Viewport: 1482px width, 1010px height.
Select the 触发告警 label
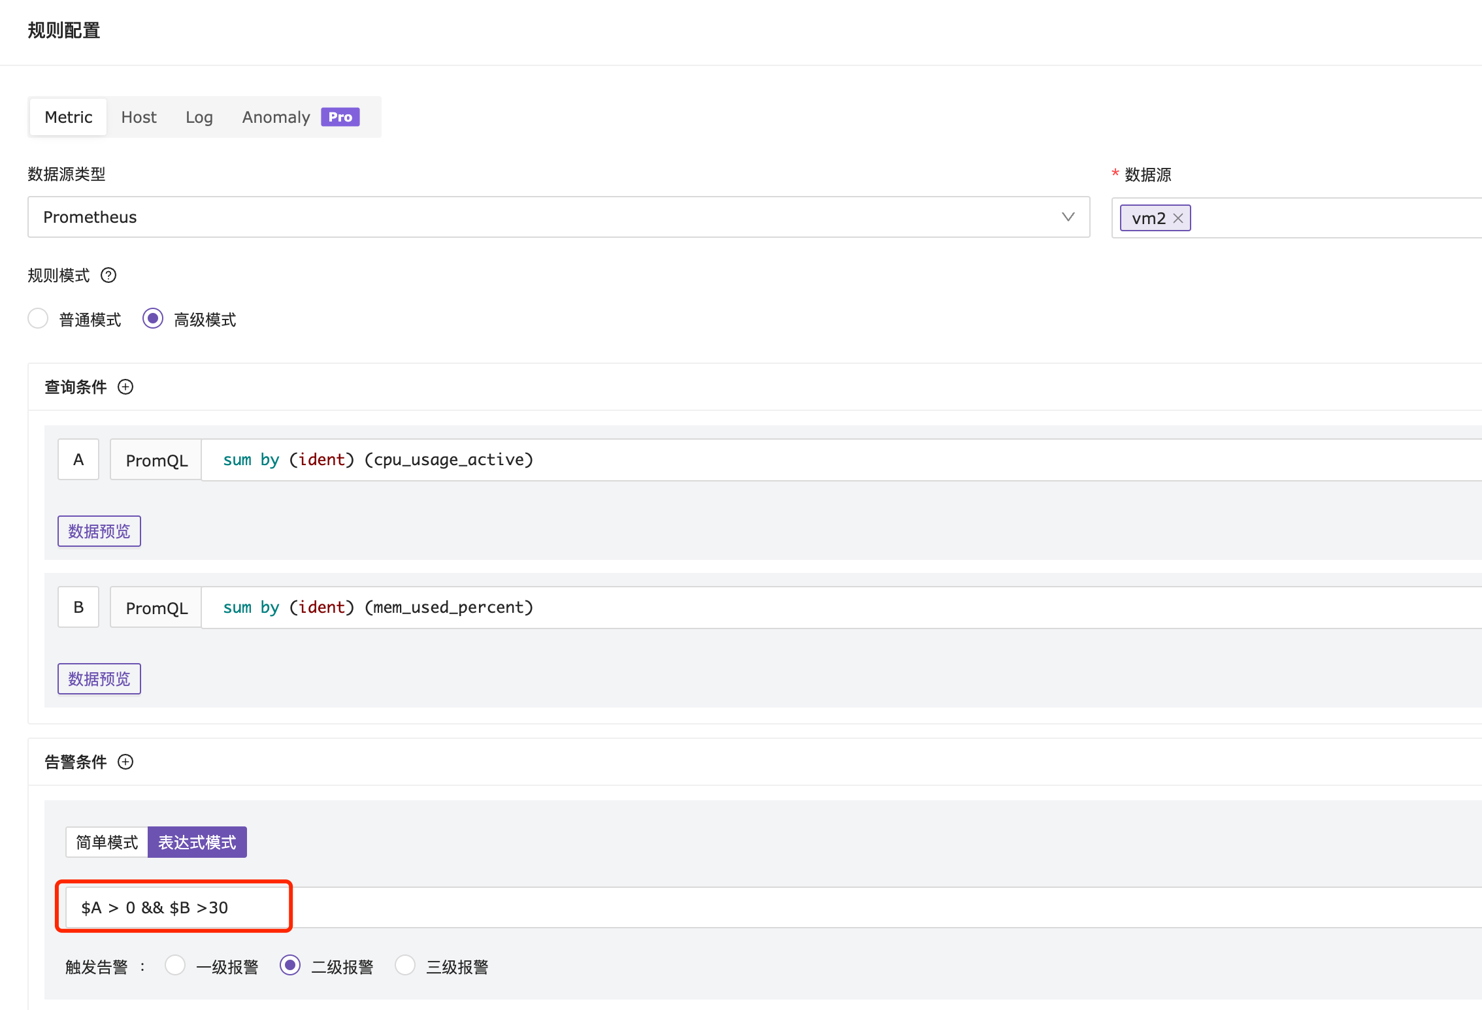97,967
